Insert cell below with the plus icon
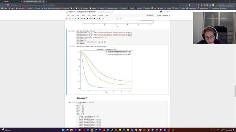This screenshot has width=236, height=132. coord(70,19)
